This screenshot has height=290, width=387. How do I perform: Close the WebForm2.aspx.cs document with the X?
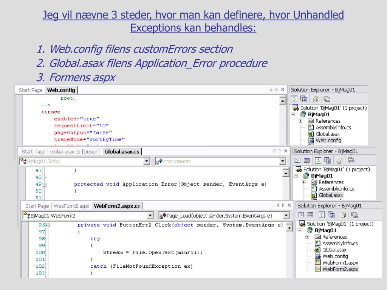289,205
